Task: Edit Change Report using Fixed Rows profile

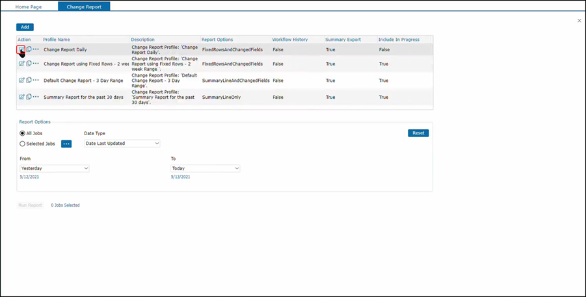Action: 21,64
